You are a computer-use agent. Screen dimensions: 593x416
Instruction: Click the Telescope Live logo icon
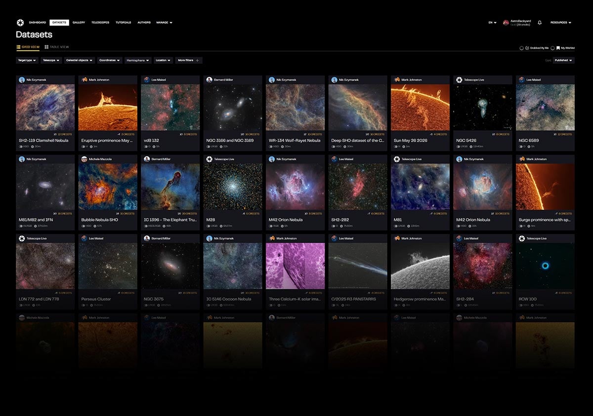(x=20, y=22)
